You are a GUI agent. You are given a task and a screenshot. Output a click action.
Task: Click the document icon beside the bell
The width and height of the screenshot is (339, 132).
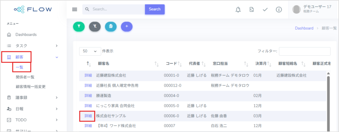[x=252, y=10]
